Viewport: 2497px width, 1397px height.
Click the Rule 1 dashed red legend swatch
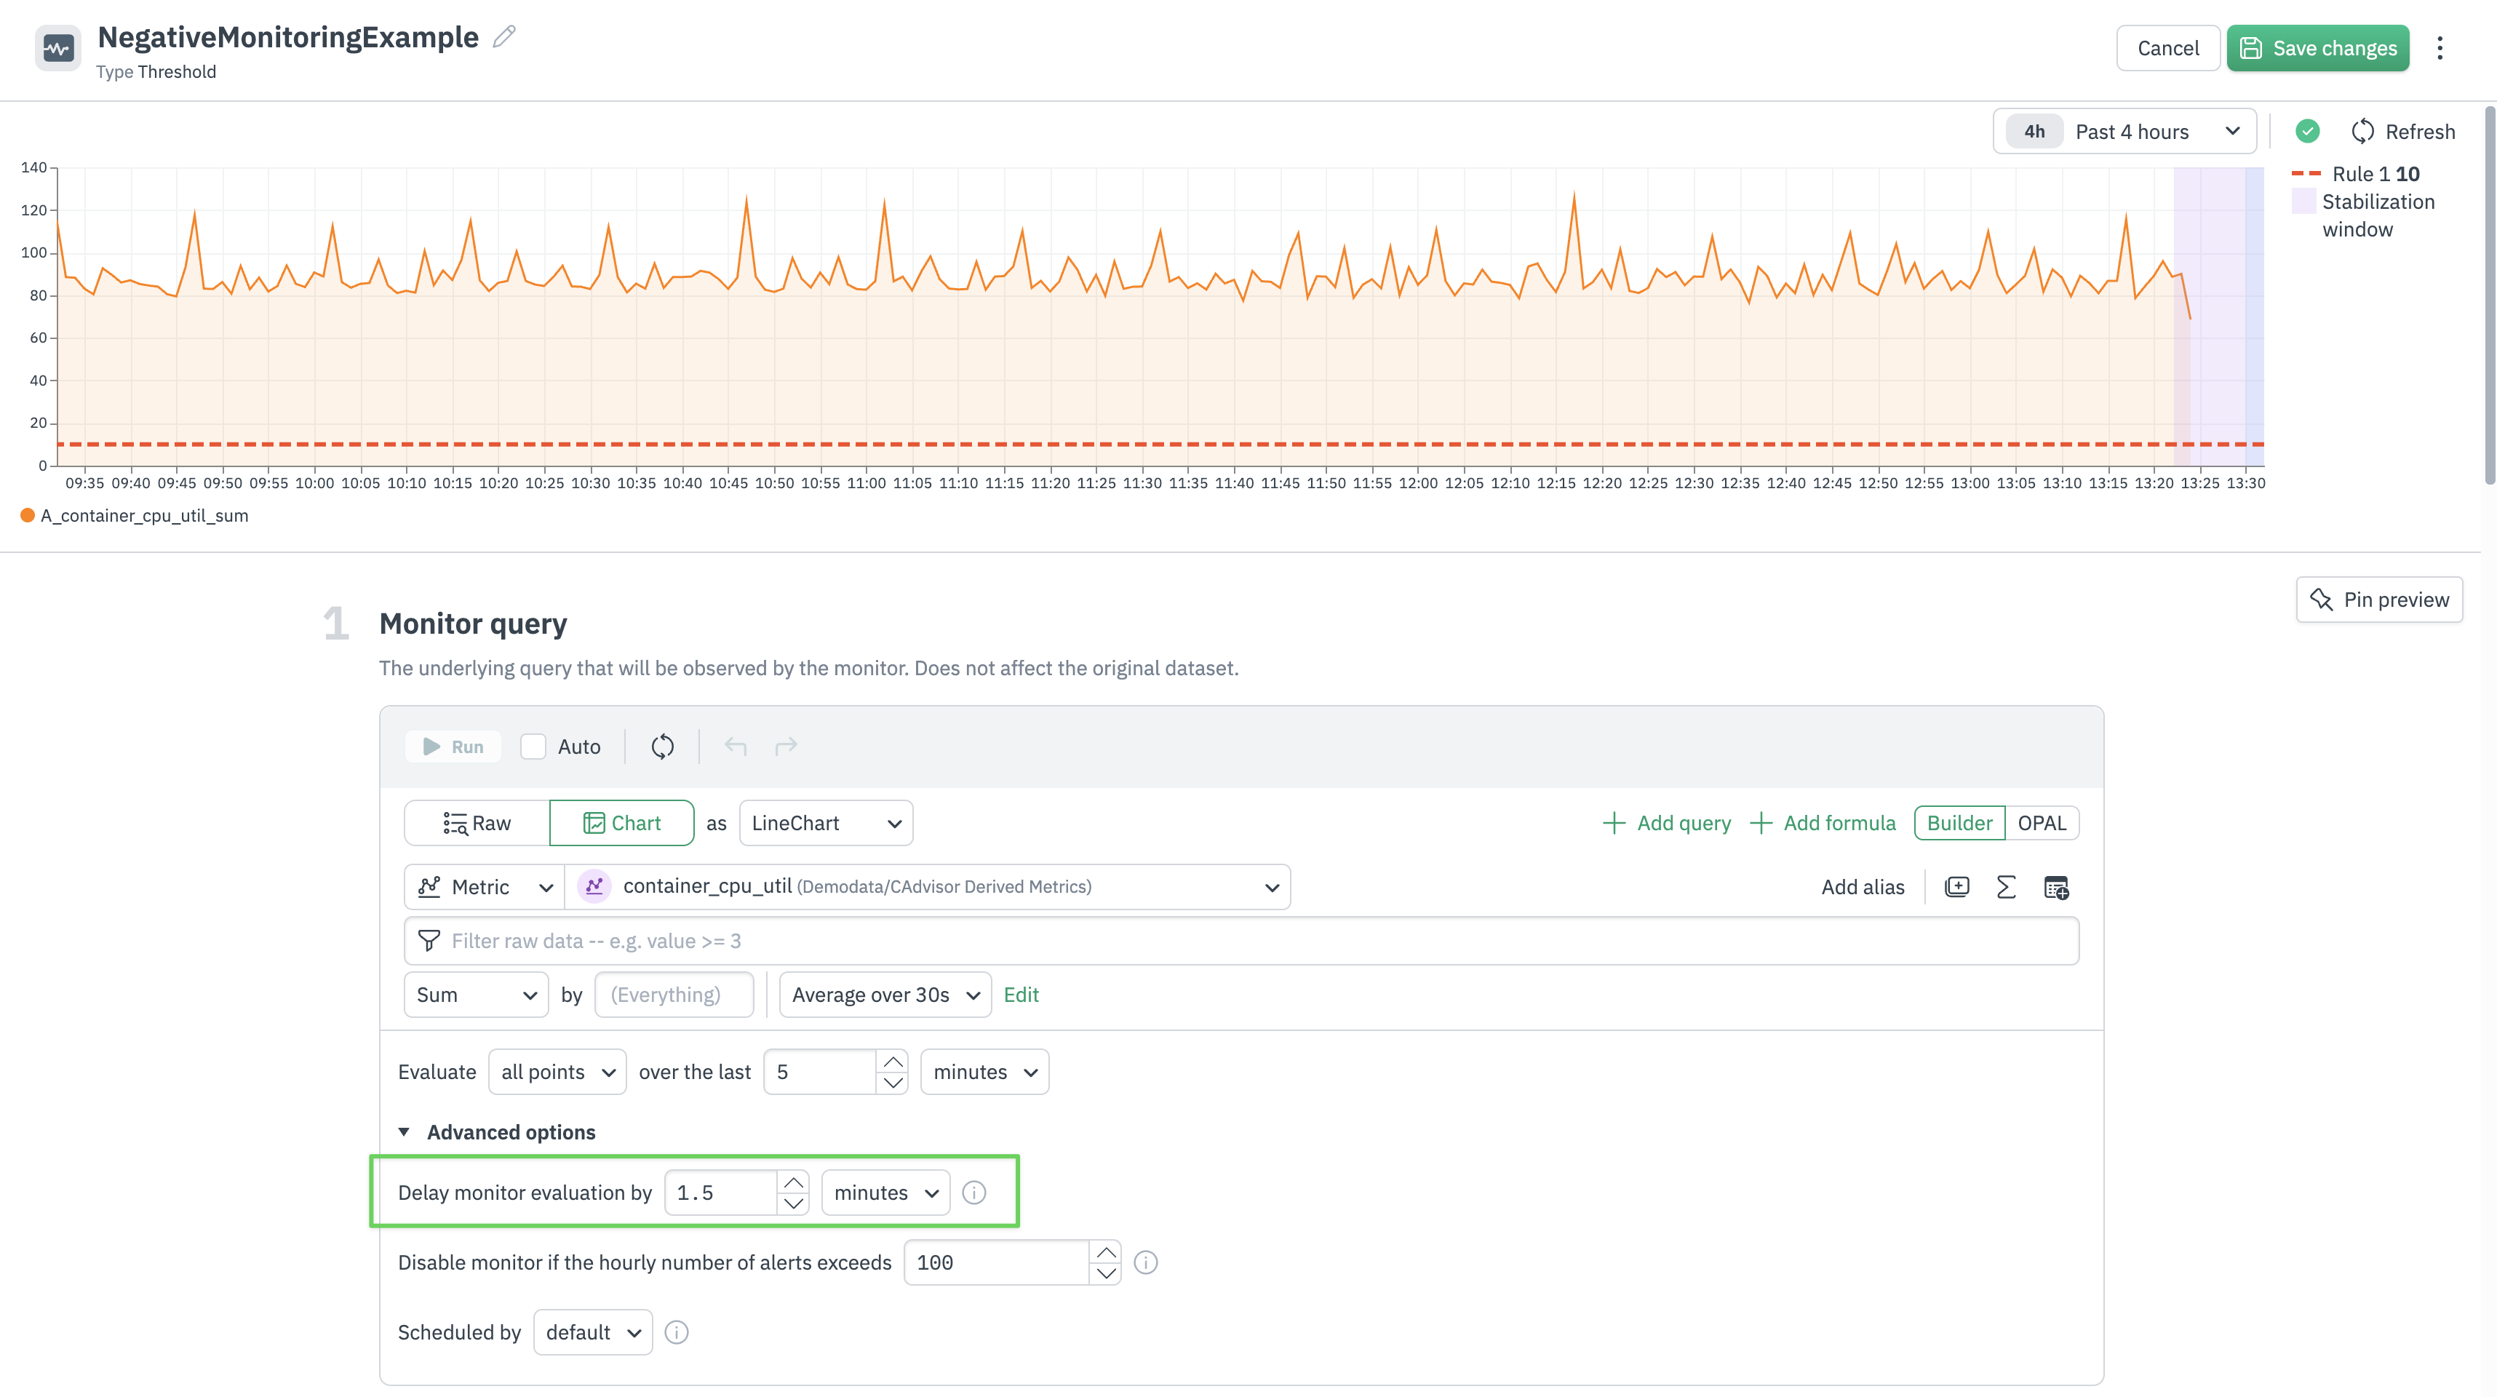coord(2306,174)
